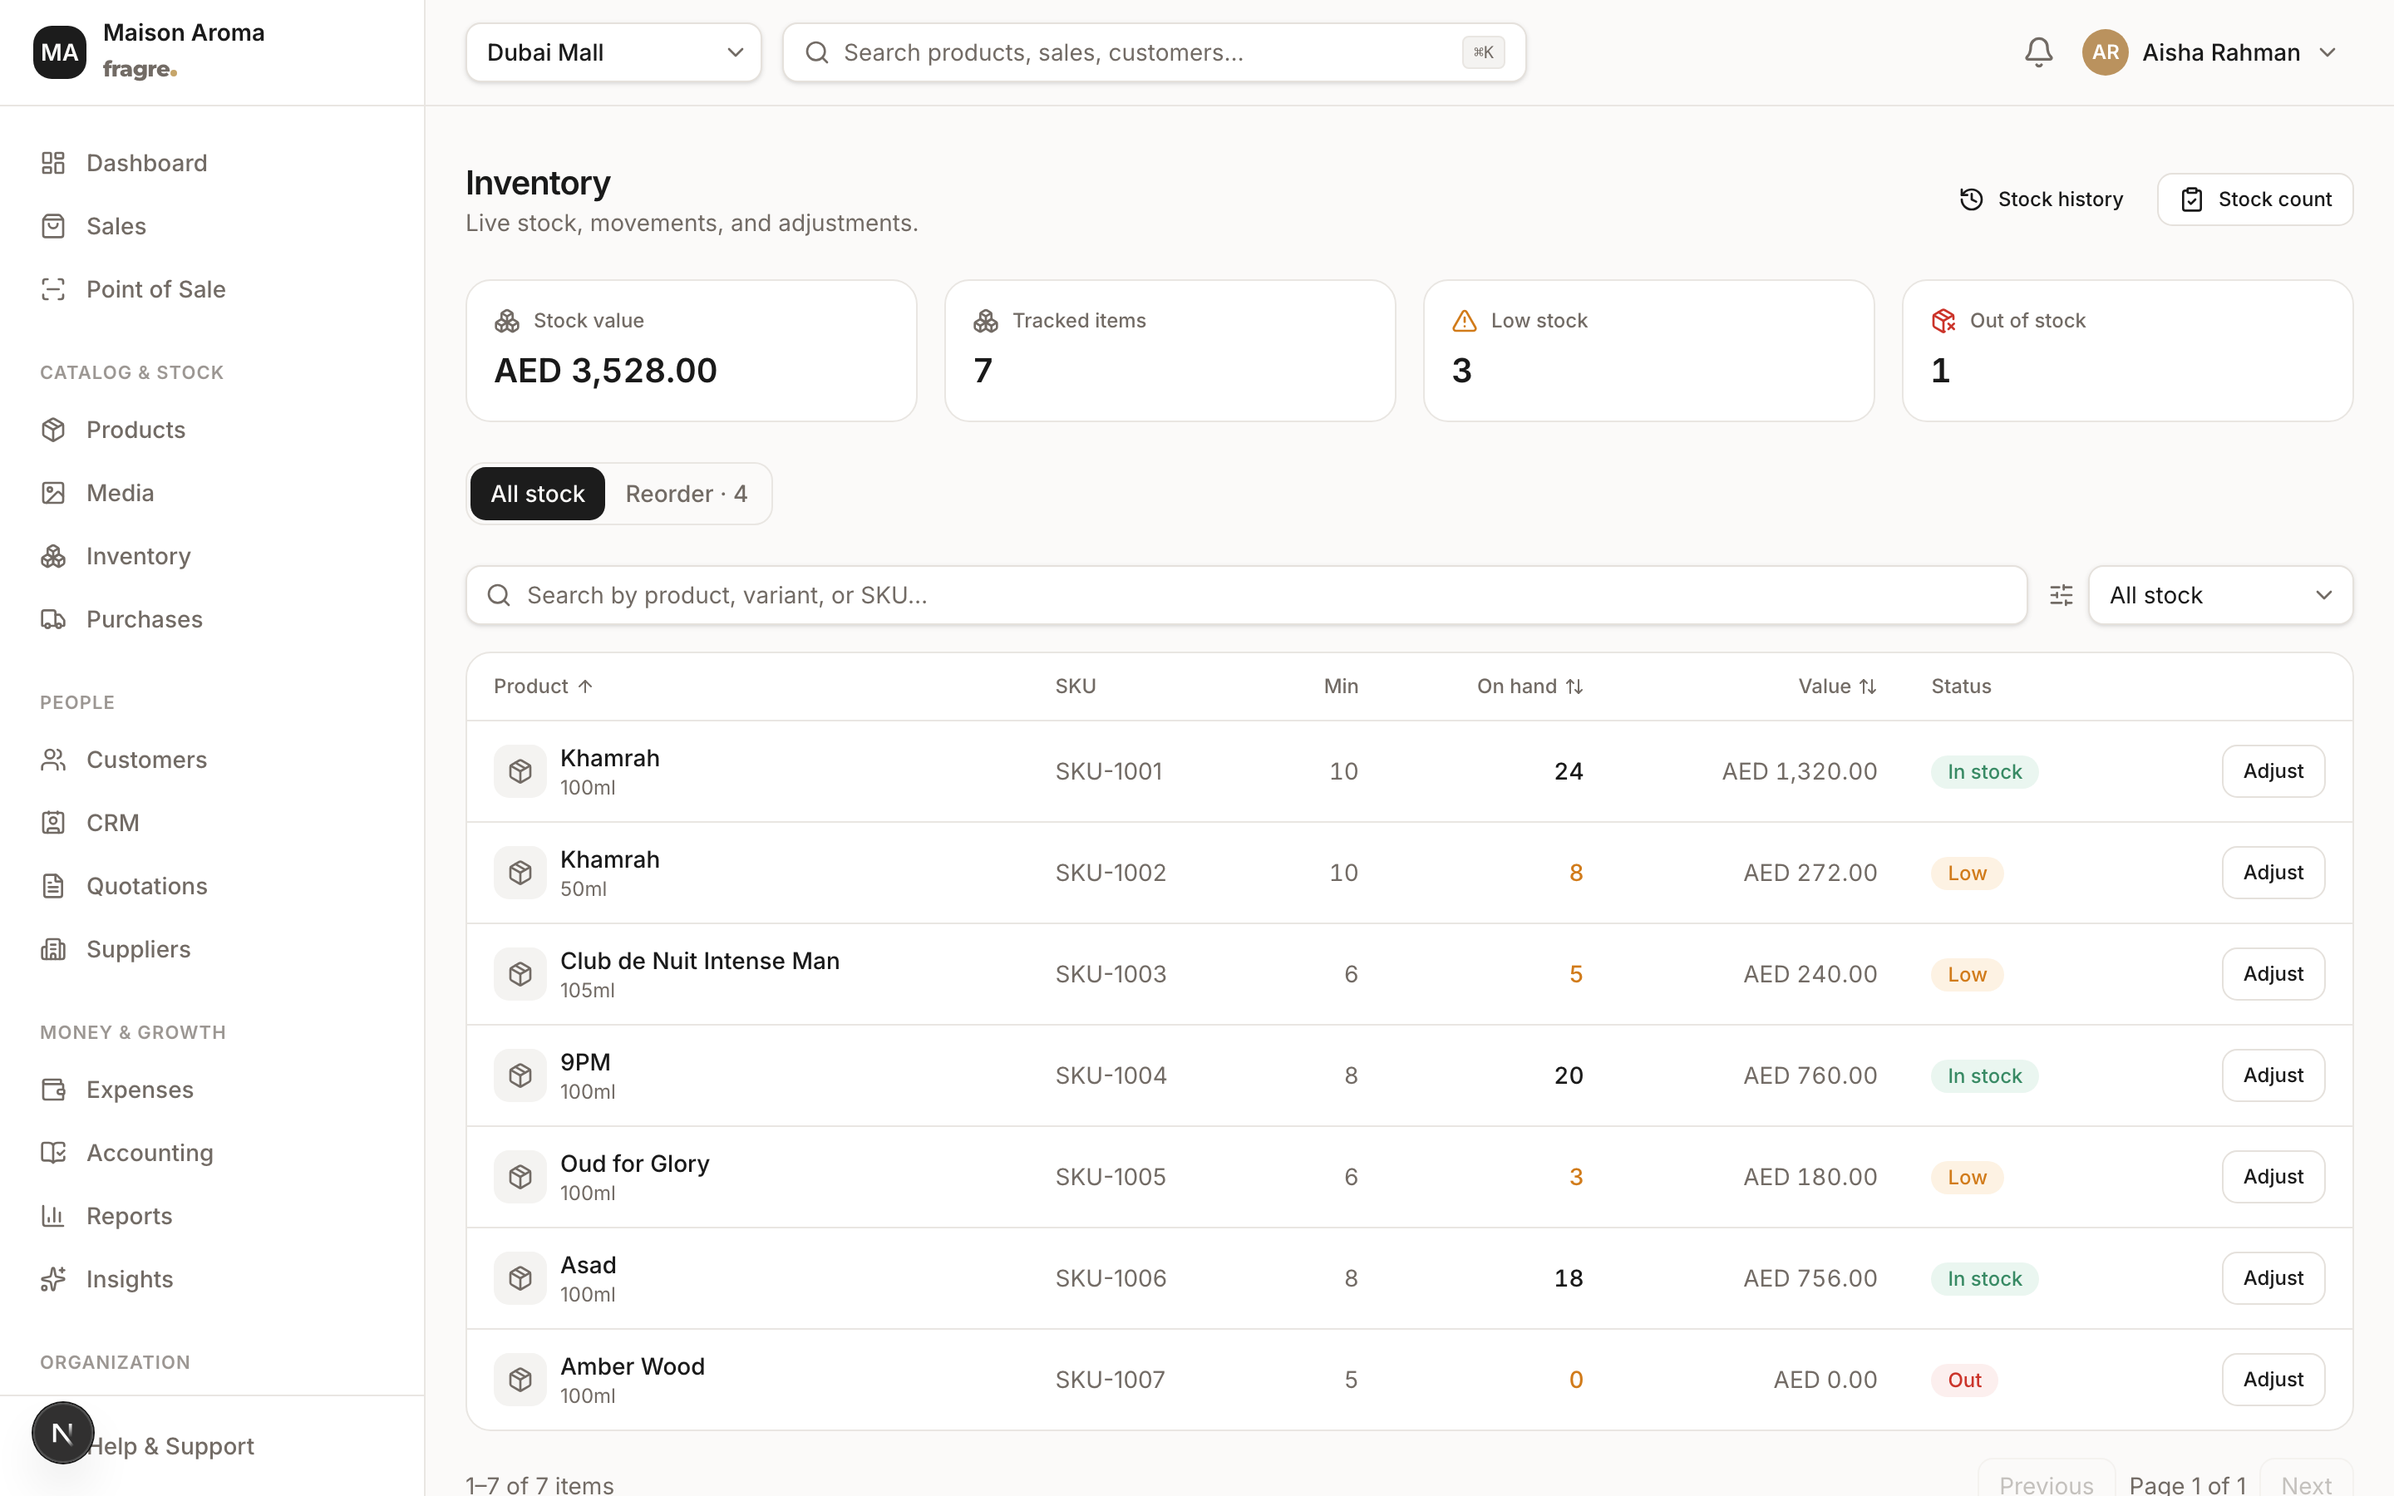Image resolution: width=2394 pixels, height=1496 pixels.
Task: Click the Out status badge
Action: pyautogui.click(x=1963, y=1380)
